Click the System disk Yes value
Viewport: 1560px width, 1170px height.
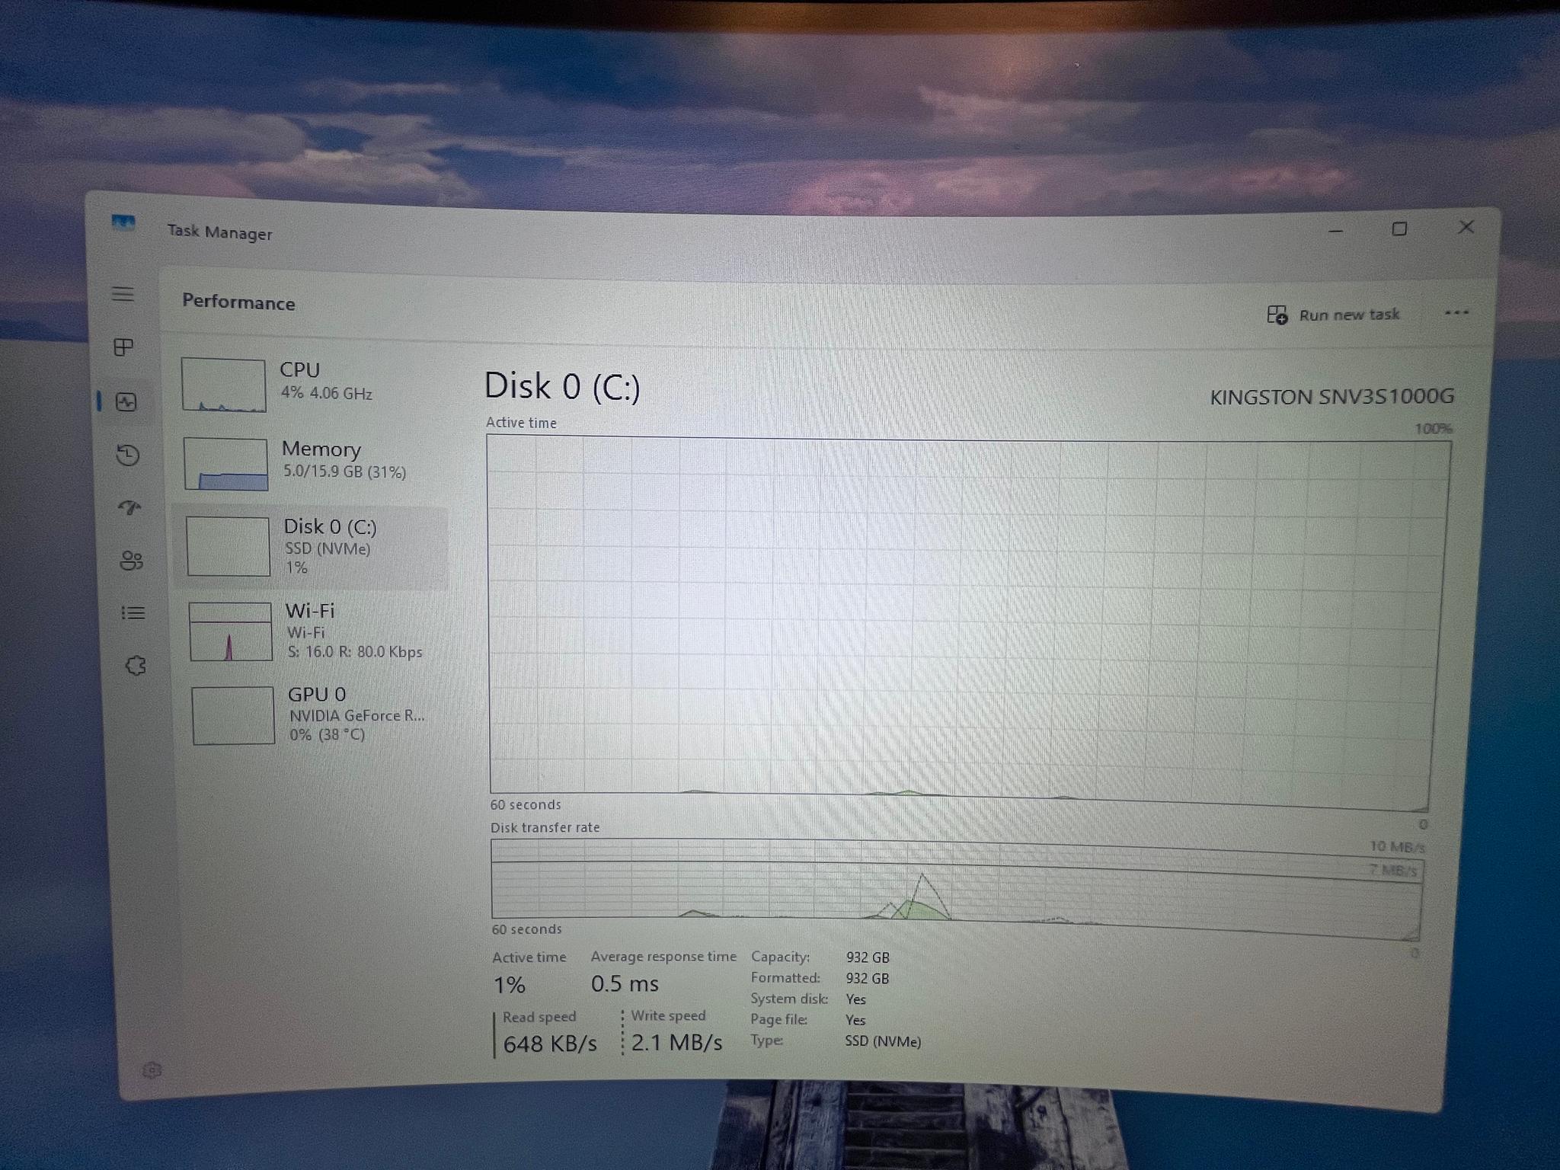pyautogui.click(x=855, y=999)
